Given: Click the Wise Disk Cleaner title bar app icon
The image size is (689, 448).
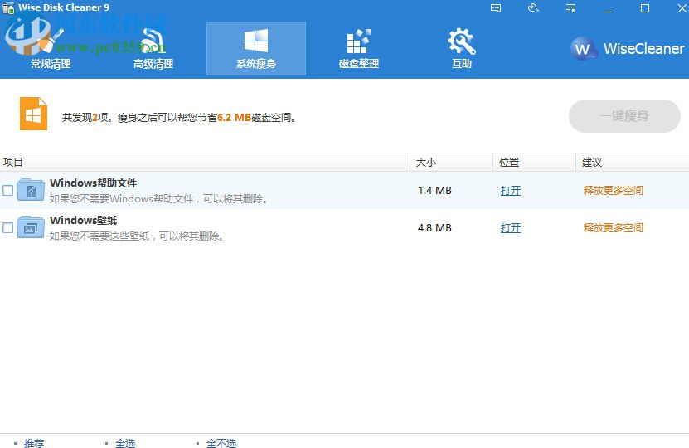Looking at the screenshot, I should [x=8, y=8].
